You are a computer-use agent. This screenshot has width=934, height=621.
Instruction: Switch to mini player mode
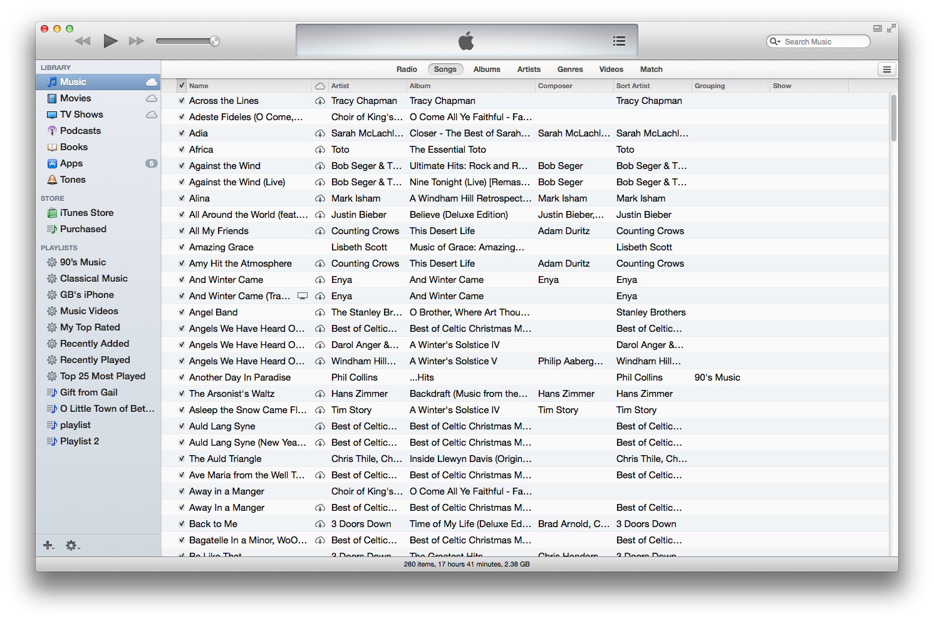877,28
